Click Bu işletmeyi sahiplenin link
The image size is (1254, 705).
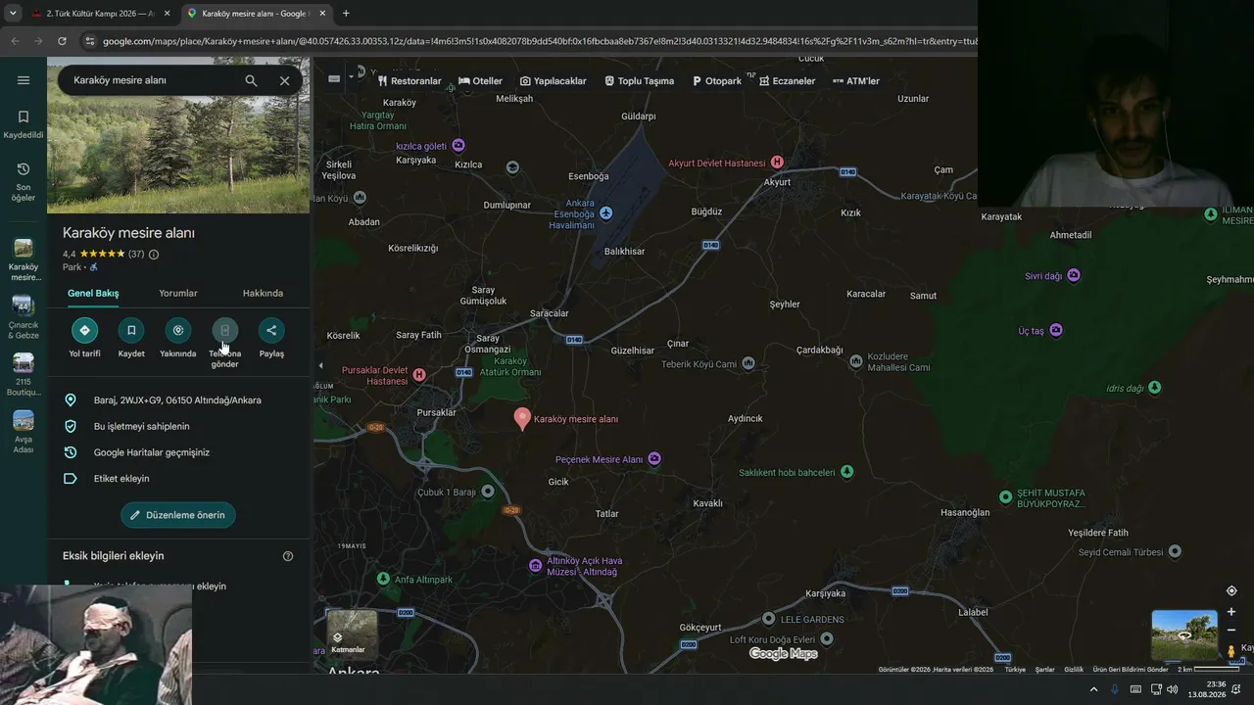click(x=141, y=427)
